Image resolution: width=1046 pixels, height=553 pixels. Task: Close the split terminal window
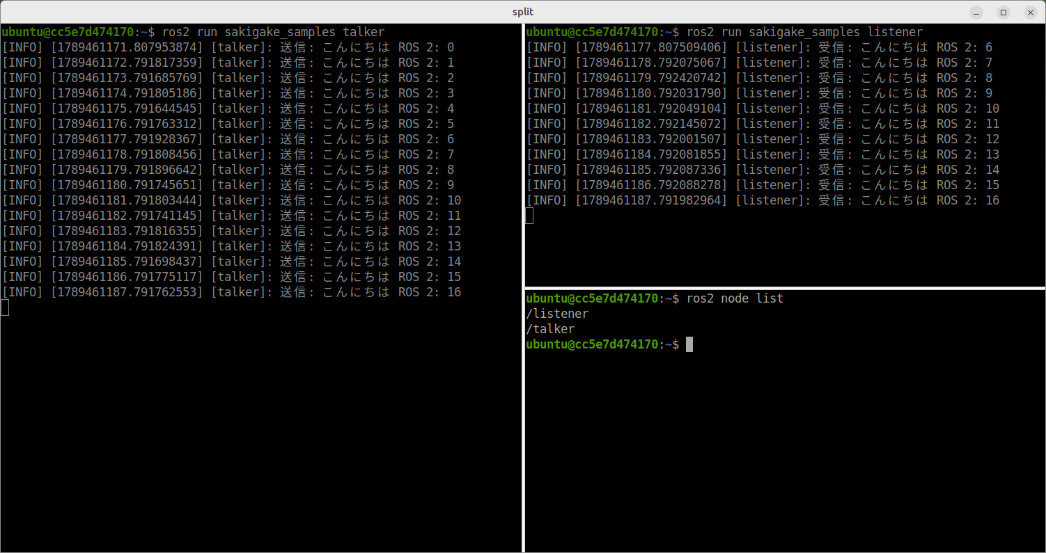pyautogui.click(x=1030, y=12)
